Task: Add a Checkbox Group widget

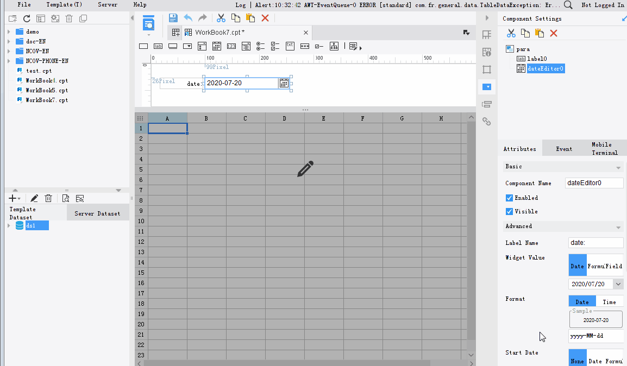Action: click(275, 46)
